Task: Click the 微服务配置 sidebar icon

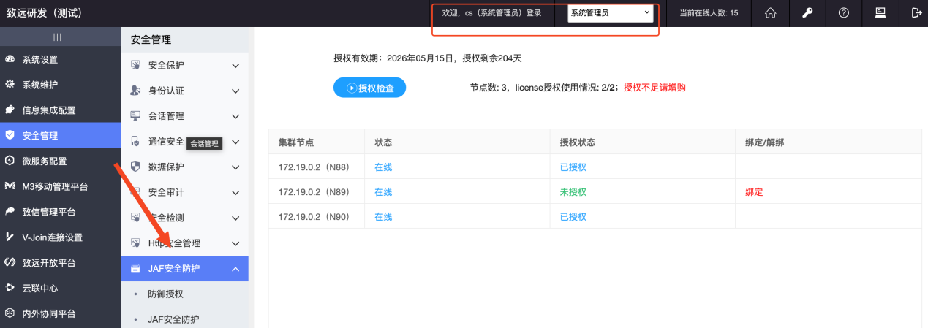Action: (x=10, y=161)
